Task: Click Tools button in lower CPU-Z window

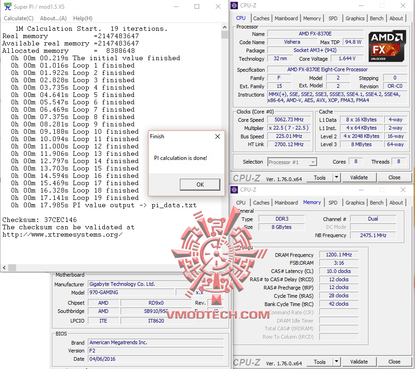Action: [x=319, y=362]
